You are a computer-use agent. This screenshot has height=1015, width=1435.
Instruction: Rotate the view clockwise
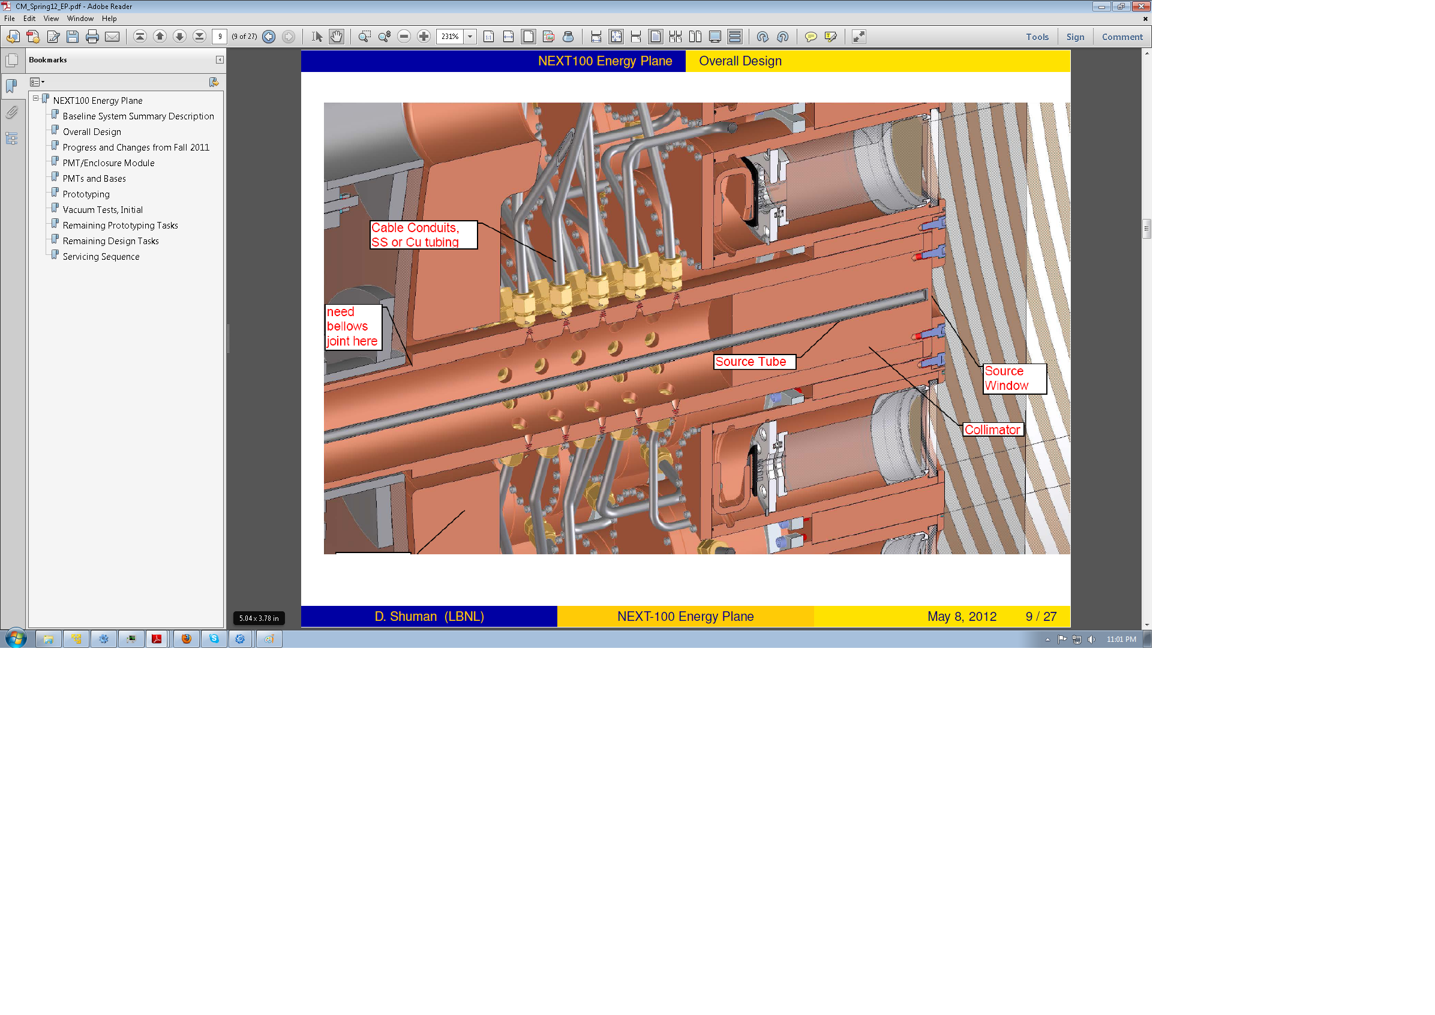(x=762, y=37)
